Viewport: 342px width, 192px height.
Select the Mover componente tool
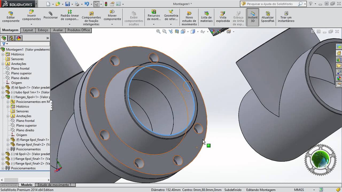112,15
